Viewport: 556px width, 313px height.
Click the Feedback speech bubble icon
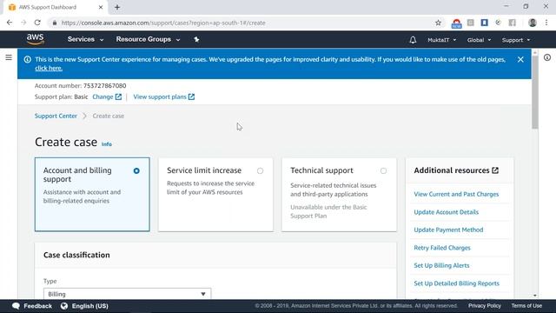pyautogui.click(x=16, y=306)
